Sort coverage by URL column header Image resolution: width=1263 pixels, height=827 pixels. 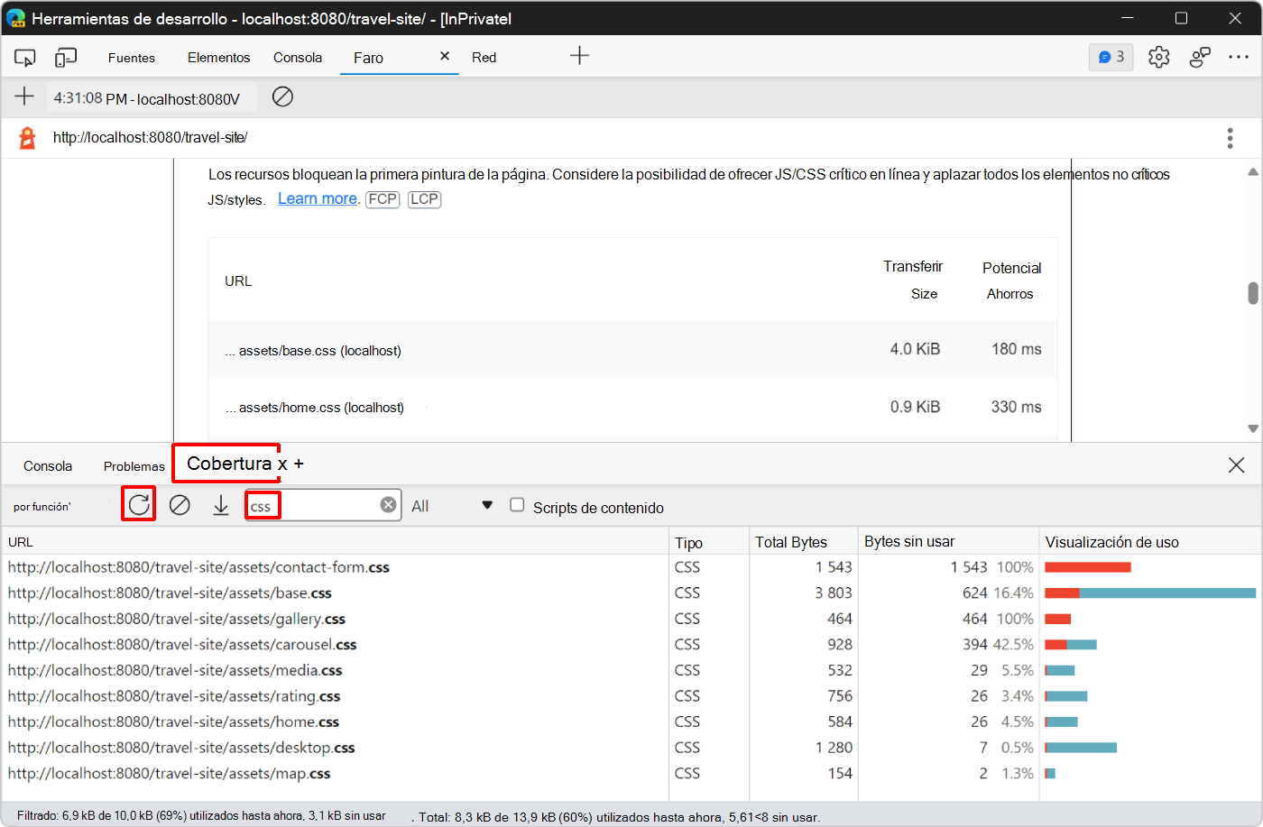click(x=335, y=542)
